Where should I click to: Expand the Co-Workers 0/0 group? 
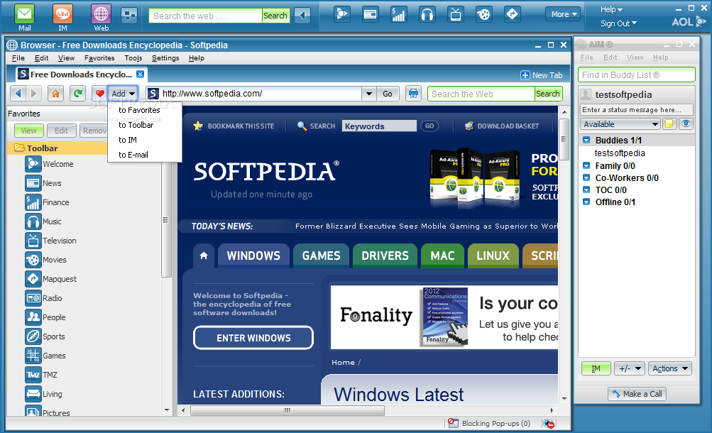click(x=586, y=177)
